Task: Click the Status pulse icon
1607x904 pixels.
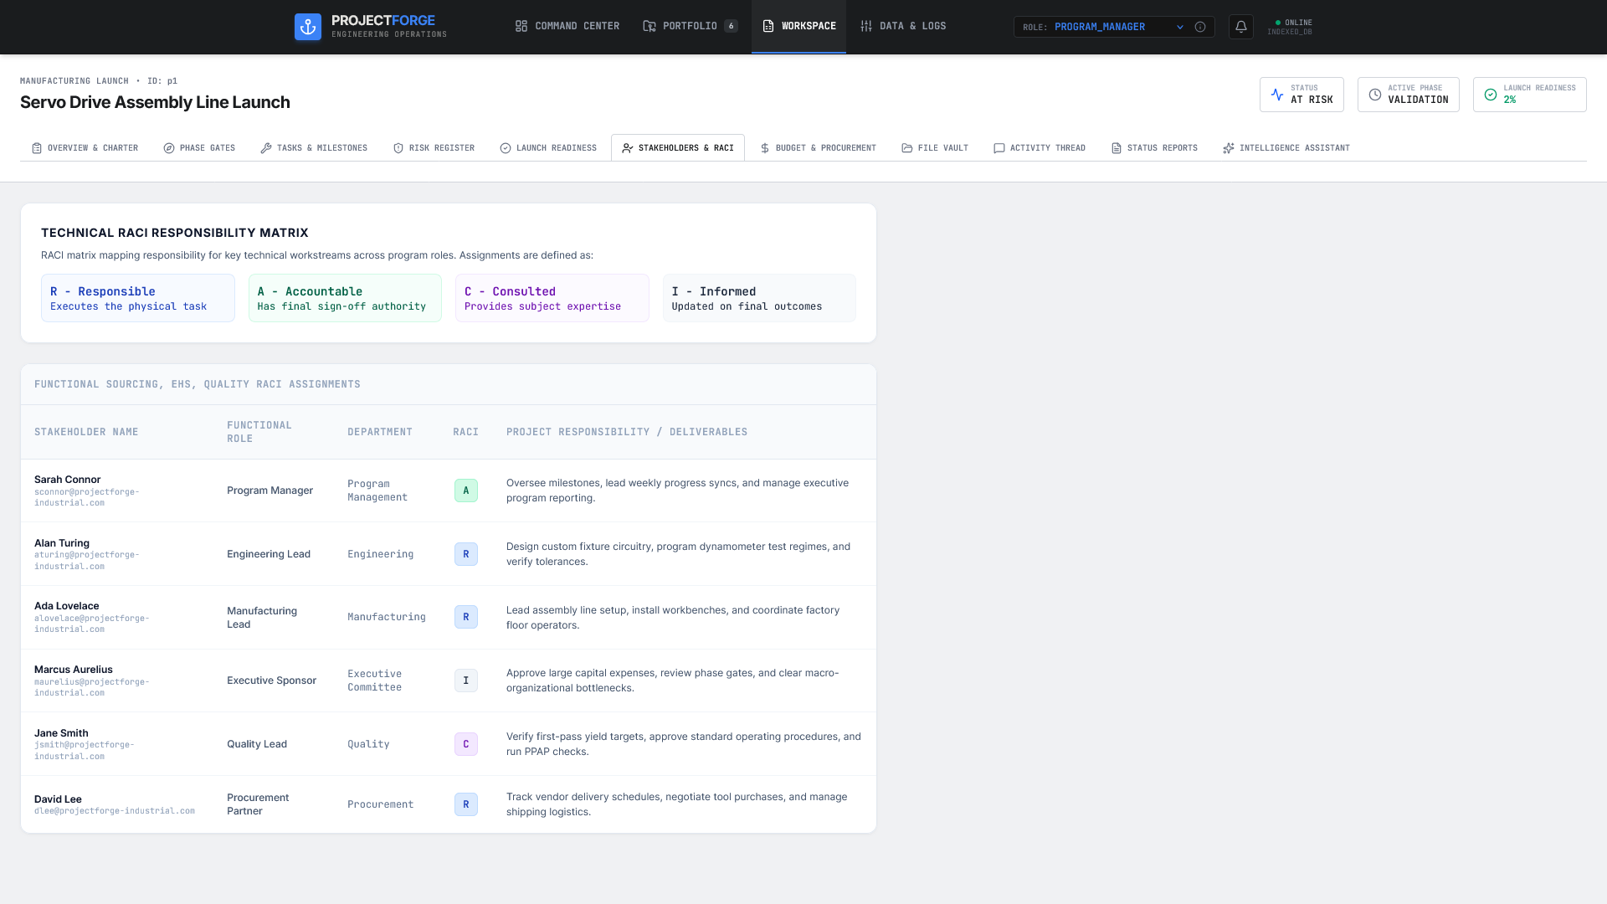Action: point(1277,95)
